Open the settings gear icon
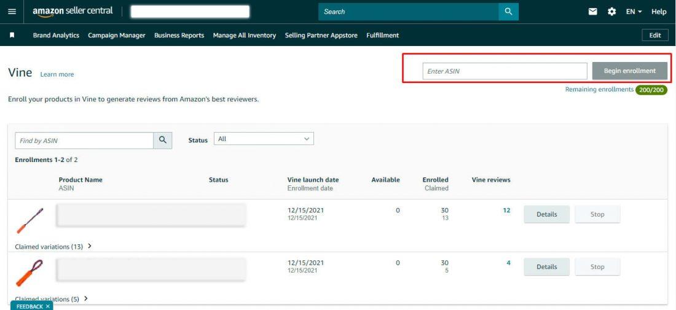This screenshot has width=676, height=310. point(612,12)
